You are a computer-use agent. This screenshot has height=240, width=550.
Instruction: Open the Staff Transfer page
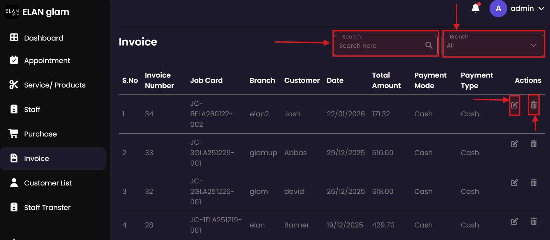click(47, 207)
